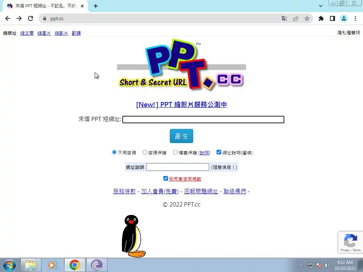
Task: Open the network tray icon
Action: (310, 265)
